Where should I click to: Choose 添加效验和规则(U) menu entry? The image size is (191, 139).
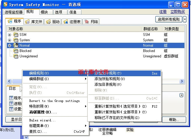(125, 79)
